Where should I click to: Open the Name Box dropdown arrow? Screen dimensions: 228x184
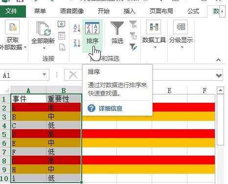[44, 75]
